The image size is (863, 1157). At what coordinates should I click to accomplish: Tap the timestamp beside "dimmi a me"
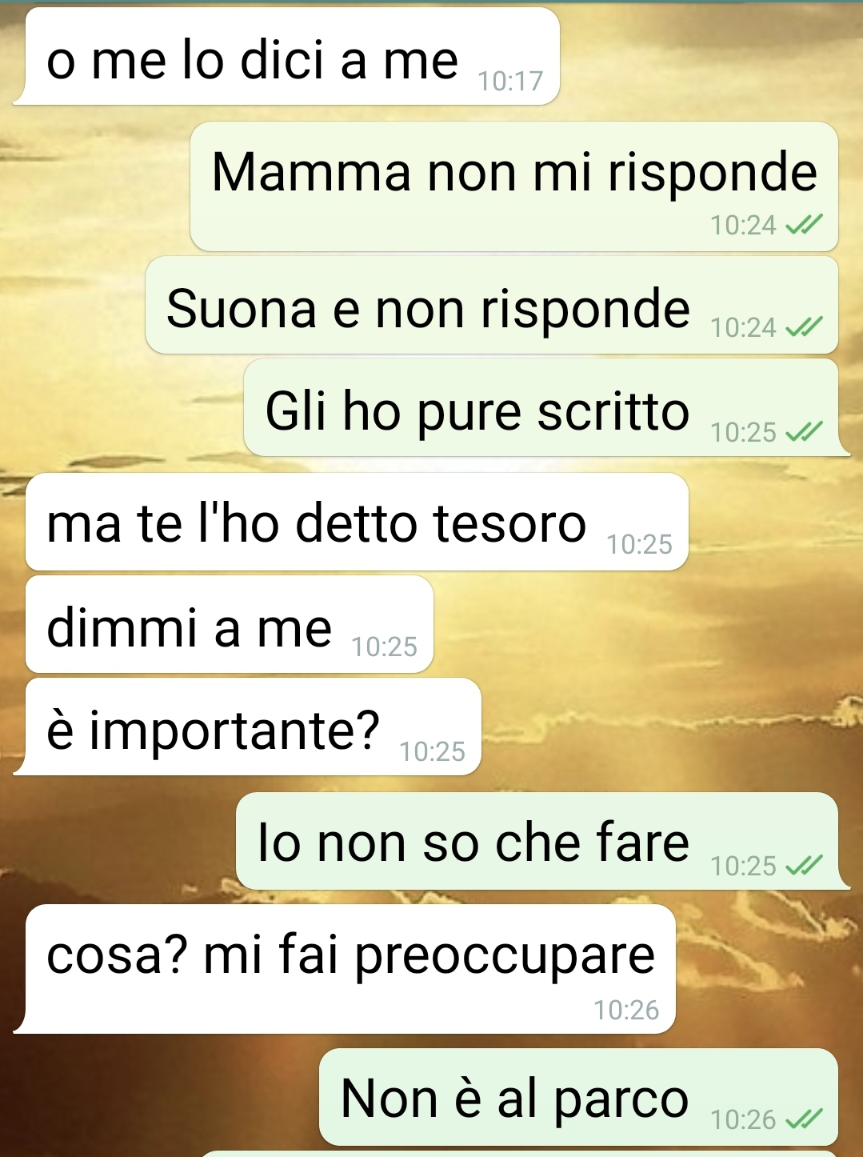point(384,647)
